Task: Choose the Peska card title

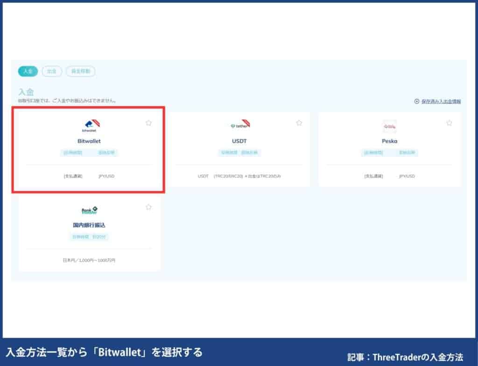Action: pyautogui.click(x=390, y=141)
